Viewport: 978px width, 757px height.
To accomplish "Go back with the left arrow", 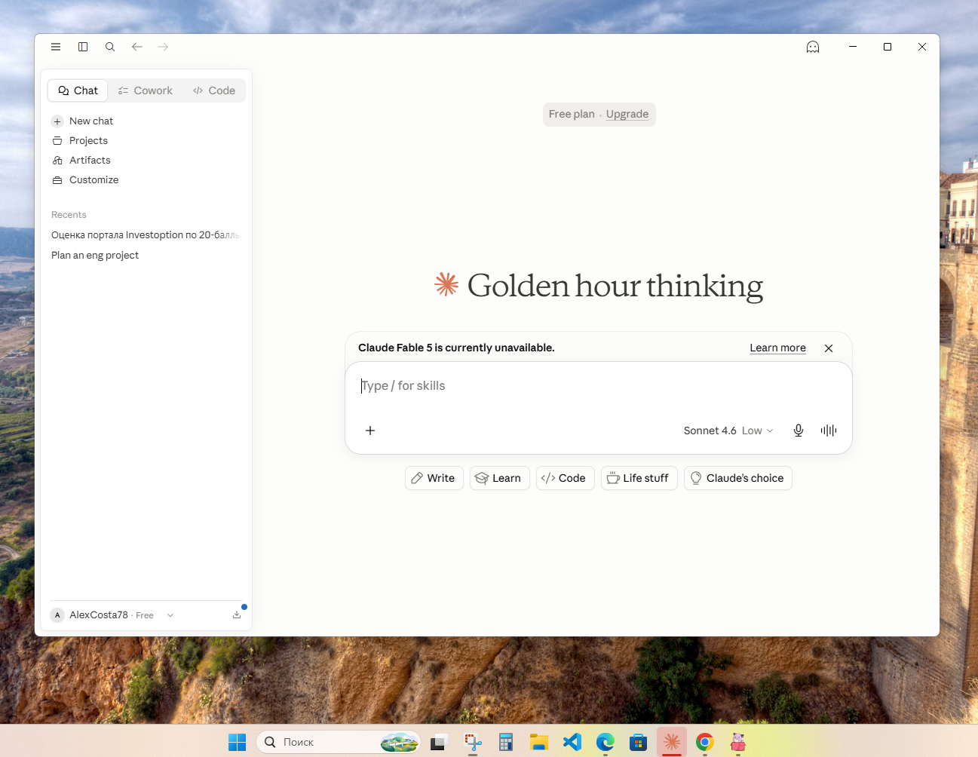I will coord(137,47).
